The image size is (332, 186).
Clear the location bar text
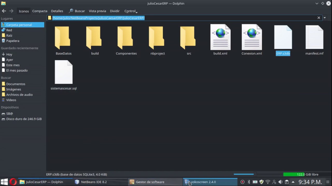pyautogui.click(x=319, y=18)
